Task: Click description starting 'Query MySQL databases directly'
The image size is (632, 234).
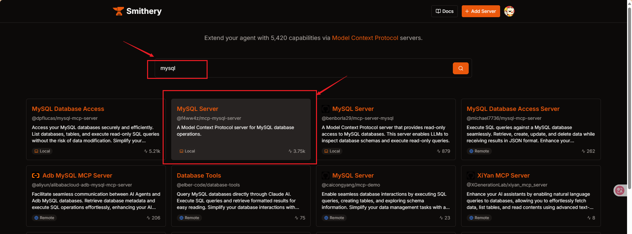Action: coord(238,201)
